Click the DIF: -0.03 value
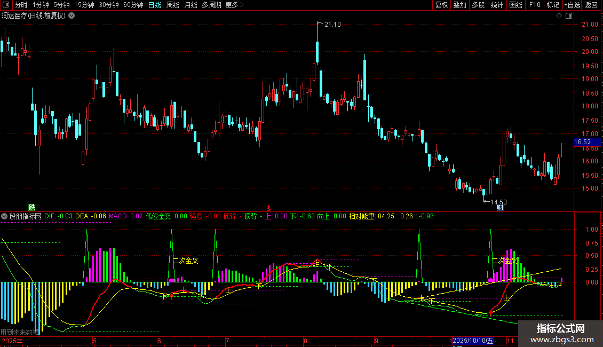This screenshot has height=347, width=603. [58, 216]
